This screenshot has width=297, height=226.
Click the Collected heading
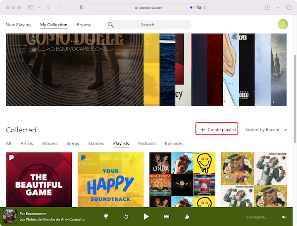click(21, 130)
